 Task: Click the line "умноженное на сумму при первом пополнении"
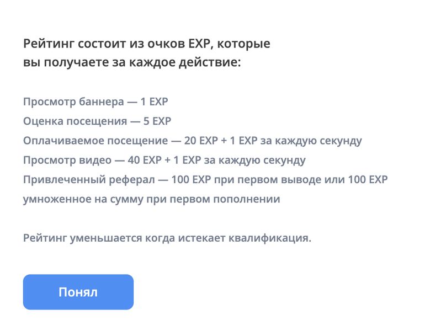tap(151, 199)
